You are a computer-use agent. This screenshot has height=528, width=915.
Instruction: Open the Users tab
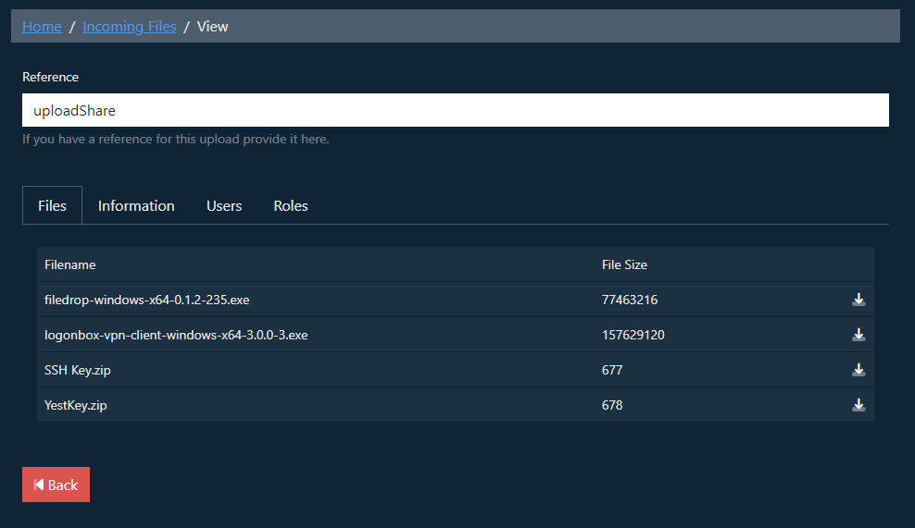[224, 205]
